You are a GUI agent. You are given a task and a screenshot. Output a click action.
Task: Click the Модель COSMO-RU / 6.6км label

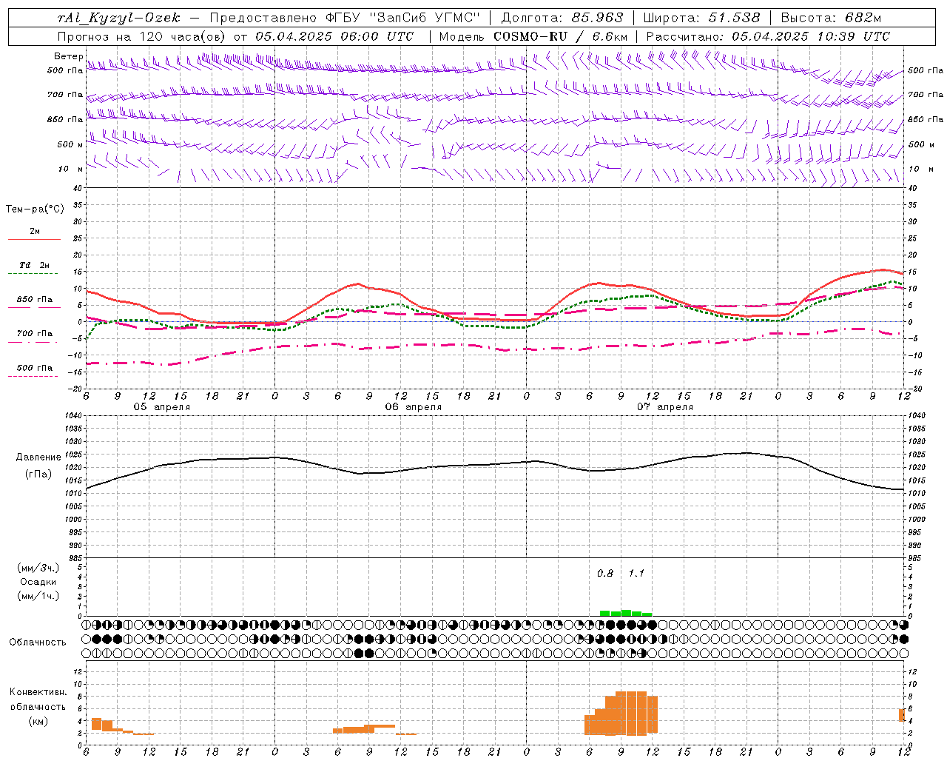[x=533, y=36]
